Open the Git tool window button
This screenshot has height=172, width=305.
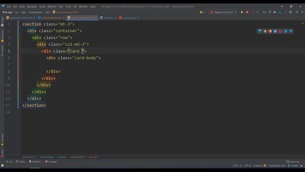(x=9, y=161)
